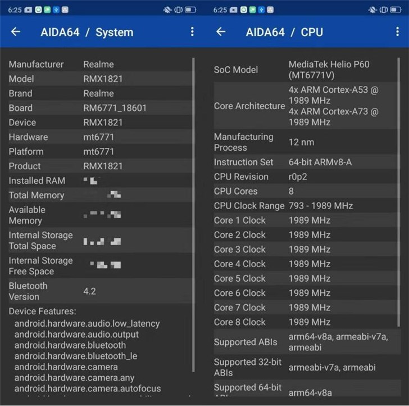
Task: Select '4x ARM Cortex-A73 @' line
Action: 333,111
